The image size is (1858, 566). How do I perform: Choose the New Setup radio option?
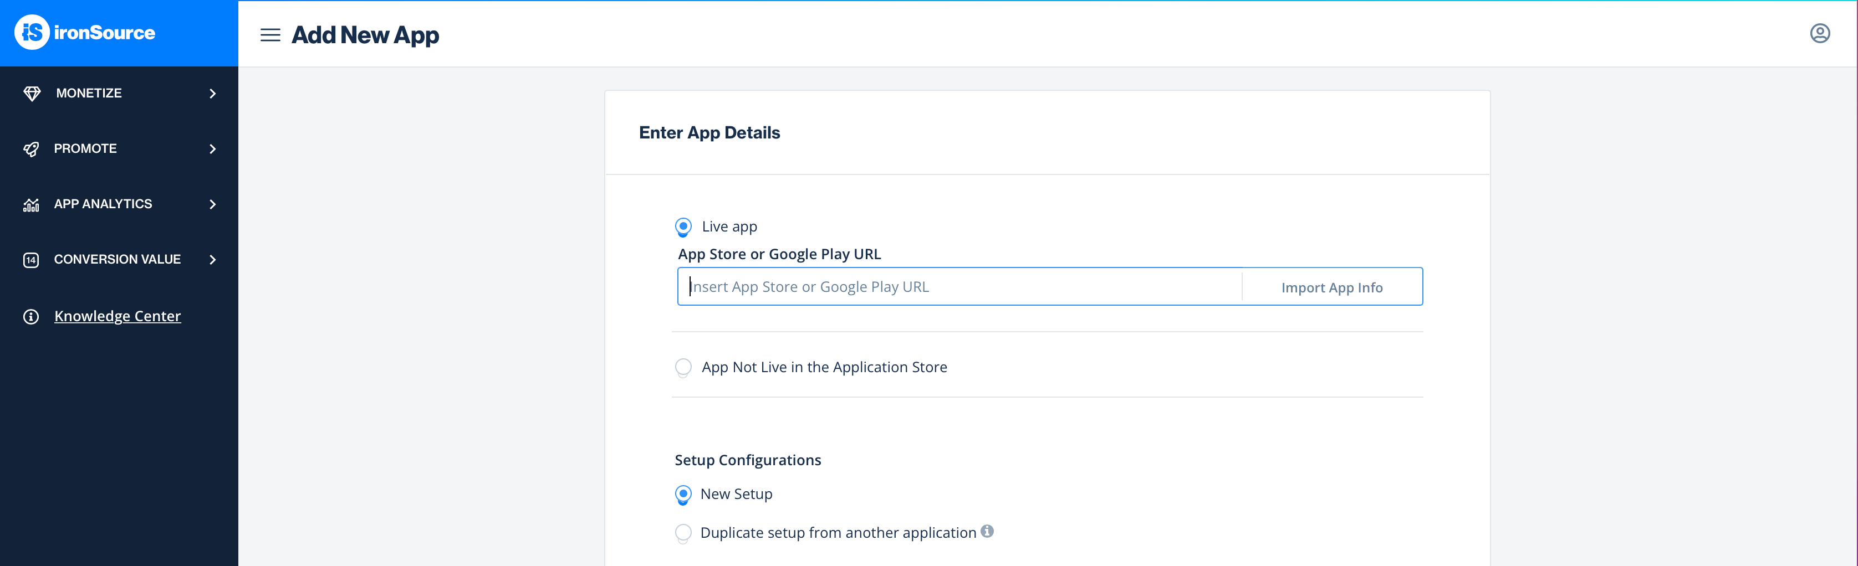point(683,494)
